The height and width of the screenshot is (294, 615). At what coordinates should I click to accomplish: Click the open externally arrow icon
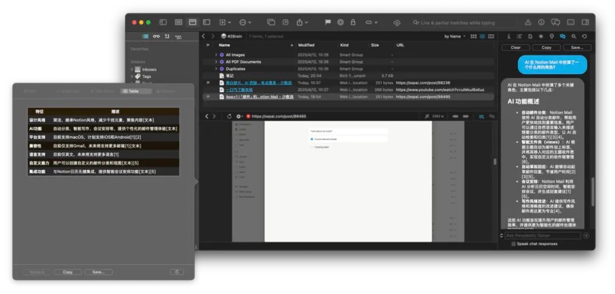coord(285,22)
